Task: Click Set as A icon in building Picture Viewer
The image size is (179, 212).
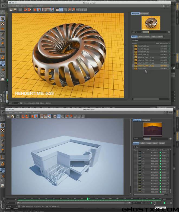Action: coord(67,116)
